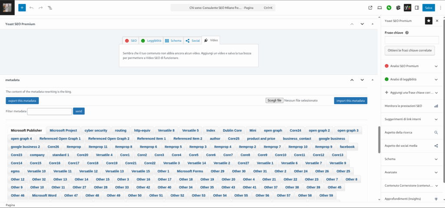
Task: Open the business_contact tab
Action: coord(297,139)
